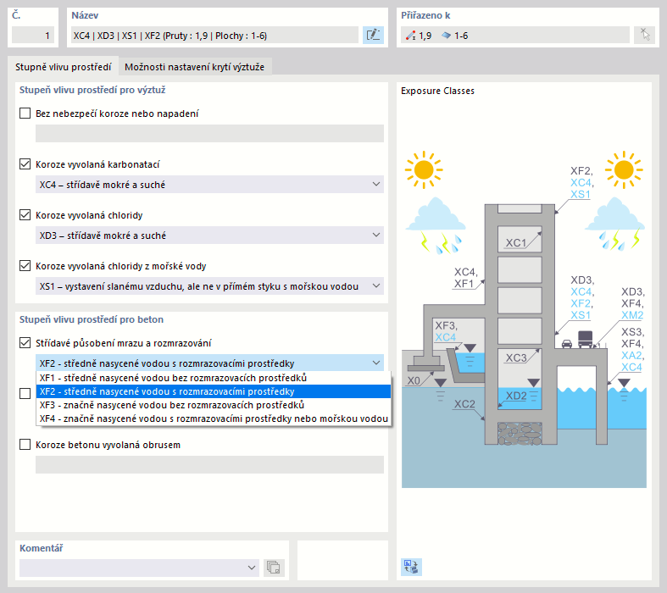Uncheck Střídavé působení mrazu a rozmrazování
Image resolution: width=667 pixels, height=593 pixels.
(25, 342)
